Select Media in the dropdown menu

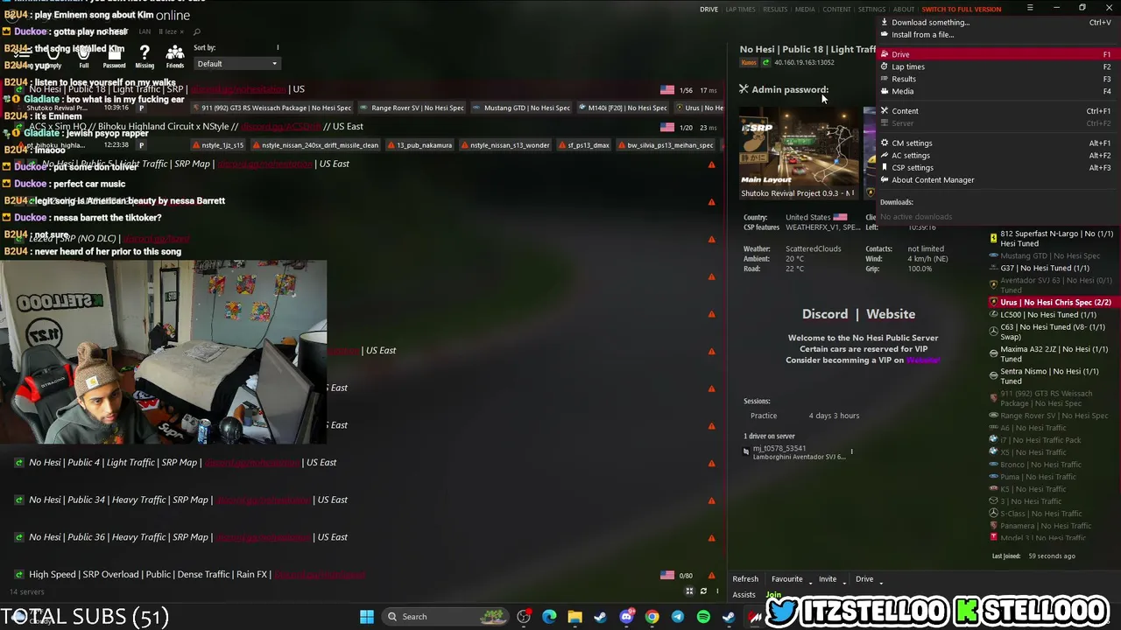(x=998, y=91)
